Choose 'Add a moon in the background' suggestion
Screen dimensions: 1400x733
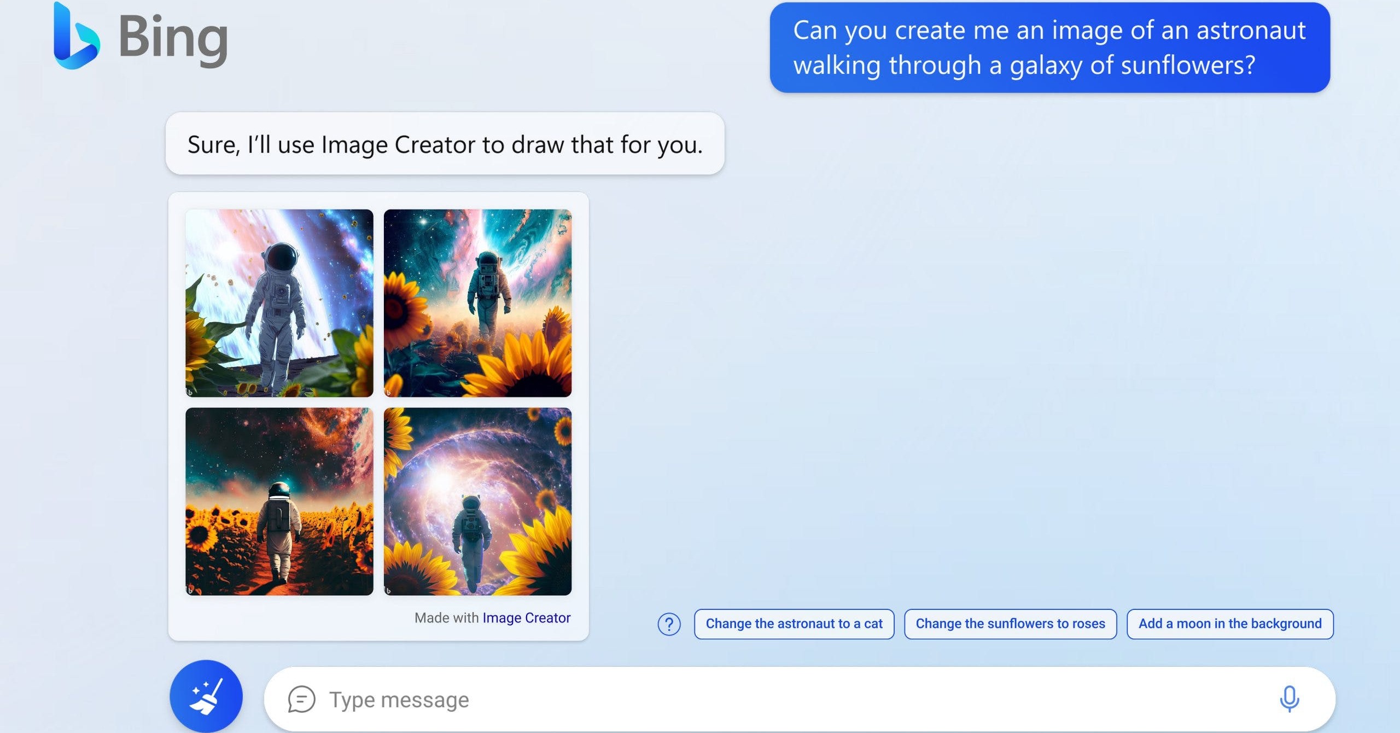coord(1230,624)
